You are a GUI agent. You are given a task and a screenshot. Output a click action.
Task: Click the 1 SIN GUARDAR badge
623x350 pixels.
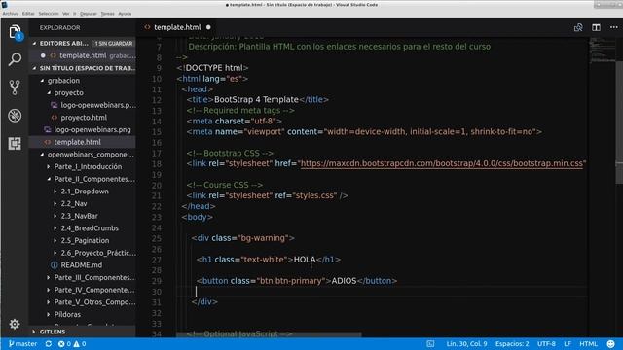pos(114,43)
